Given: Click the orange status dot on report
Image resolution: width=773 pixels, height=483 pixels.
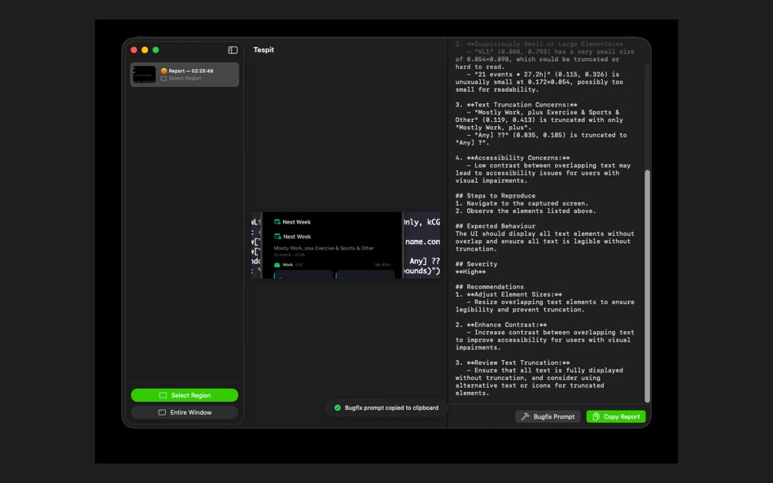Looking at the screenshot, I should [164, 71].
